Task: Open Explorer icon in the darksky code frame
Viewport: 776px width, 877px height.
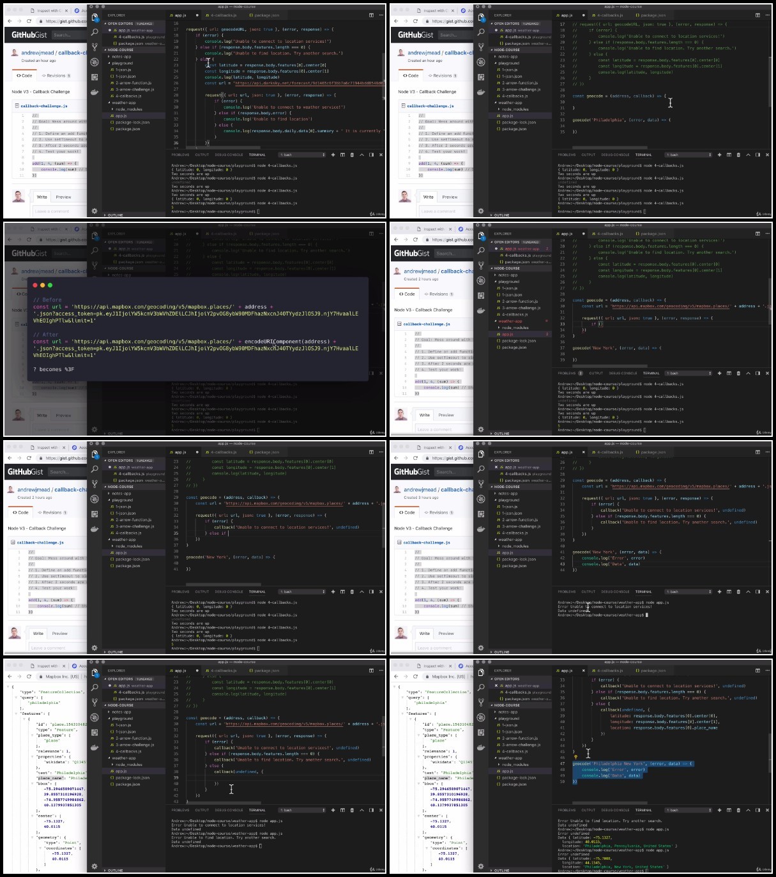Action: [x=95, y=17]
